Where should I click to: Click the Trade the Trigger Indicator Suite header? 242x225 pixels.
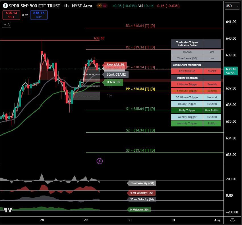pos(187,44)
